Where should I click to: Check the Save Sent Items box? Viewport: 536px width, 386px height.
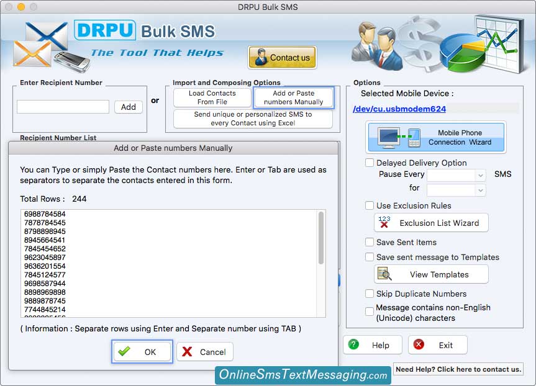370,242
